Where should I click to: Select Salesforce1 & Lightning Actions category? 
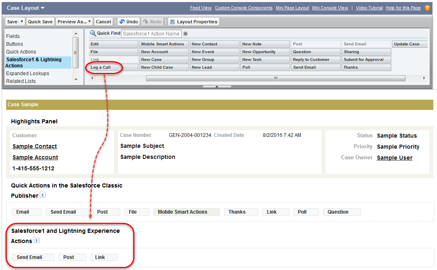pos(38,62)
